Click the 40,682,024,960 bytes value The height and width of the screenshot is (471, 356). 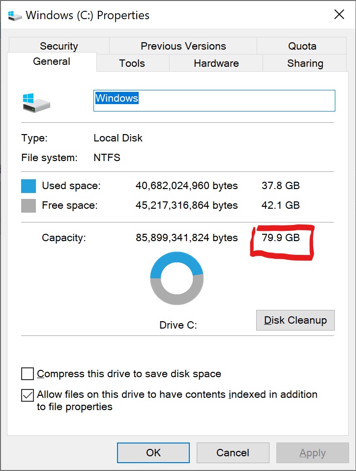pyautogui.click(x=186, y=186)
